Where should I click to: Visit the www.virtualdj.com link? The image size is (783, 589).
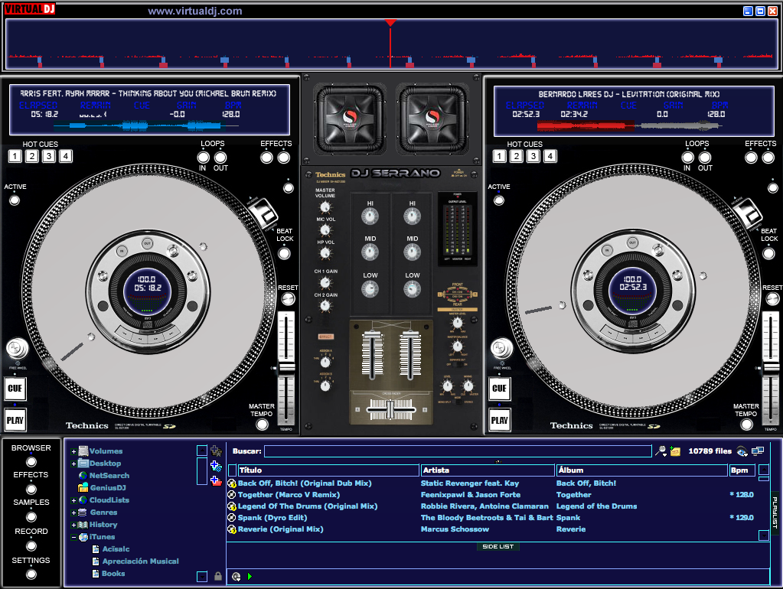click(194, 11)
